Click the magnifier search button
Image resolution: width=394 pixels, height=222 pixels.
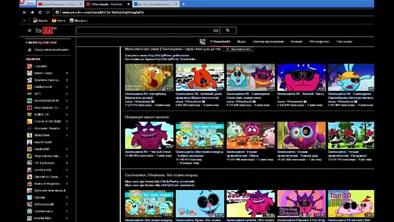point(228,31)
